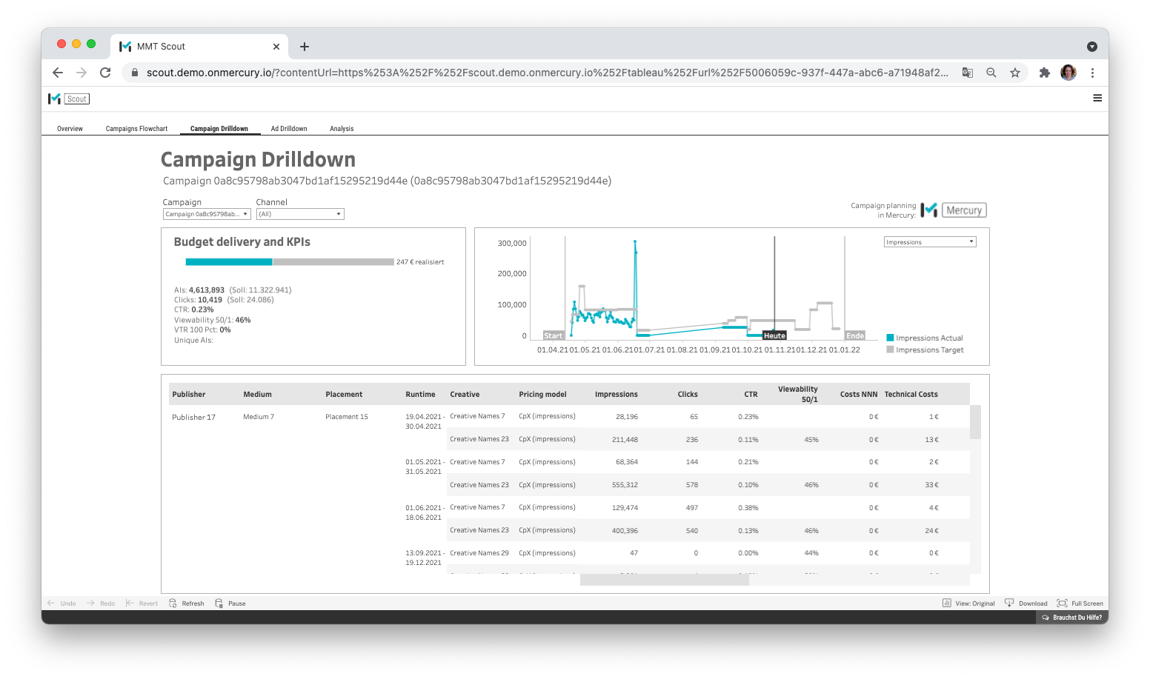Open the Impressions metric dropdown on the chart
Image resolution: width=1150 pixels, height=679 pixels.
click(x=929, y=241)
